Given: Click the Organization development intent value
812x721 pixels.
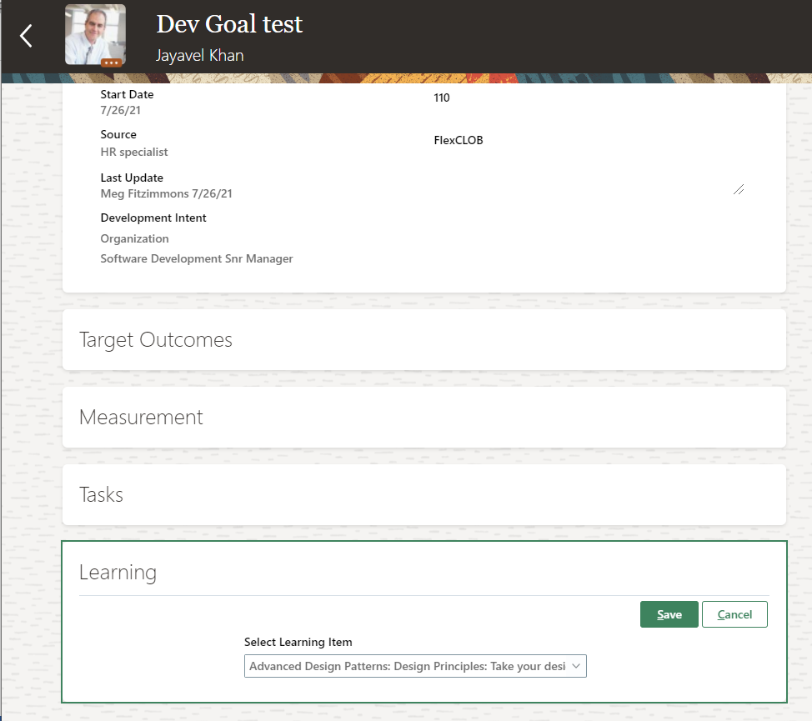Looking at the screenshot, I should (135, 238).
